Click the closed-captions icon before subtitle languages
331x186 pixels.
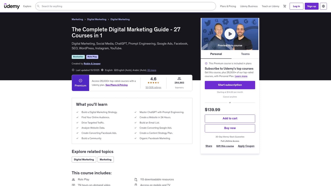tap(116, 70)
